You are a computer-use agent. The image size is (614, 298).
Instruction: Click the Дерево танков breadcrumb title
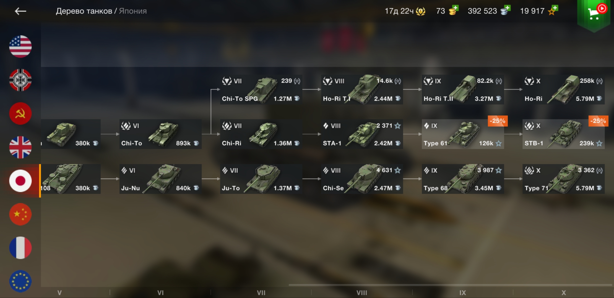click(84, 11)
